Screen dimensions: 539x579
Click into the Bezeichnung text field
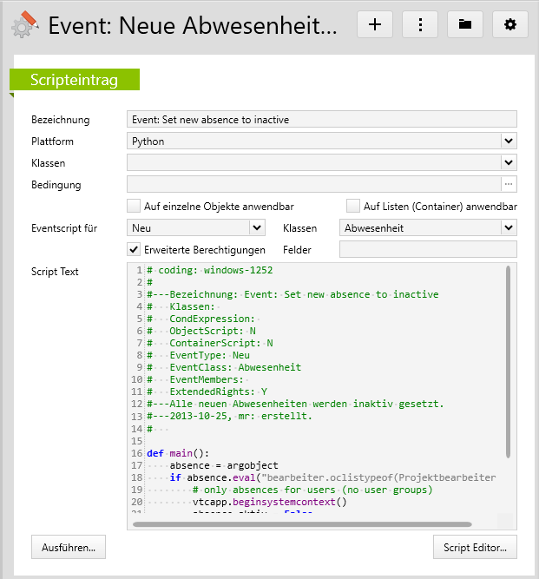coord(321,119)
